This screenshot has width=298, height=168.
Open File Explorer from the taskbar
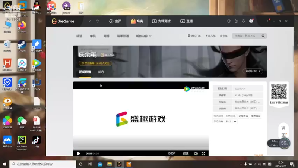point(110,164)
